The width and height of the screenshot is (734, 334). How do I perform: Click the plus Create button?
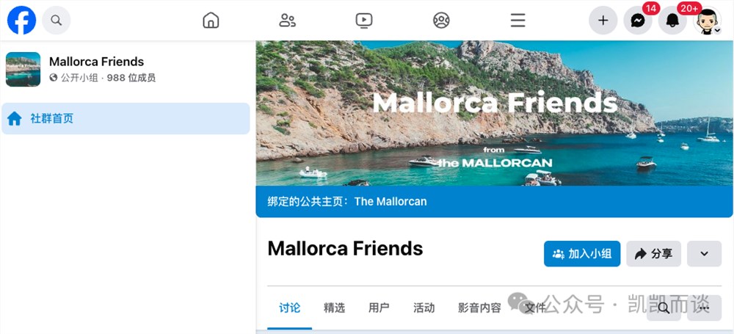pyautogui.click(x=603, y=20)
